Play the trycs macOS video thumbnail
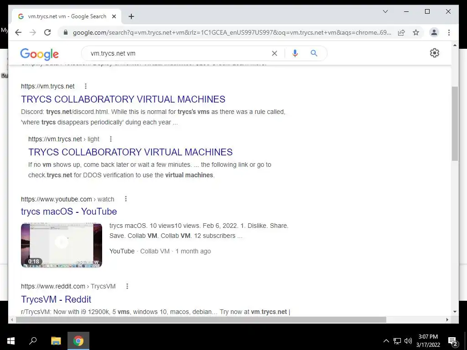This screenshot has width=467, height=350. (62, 246)
